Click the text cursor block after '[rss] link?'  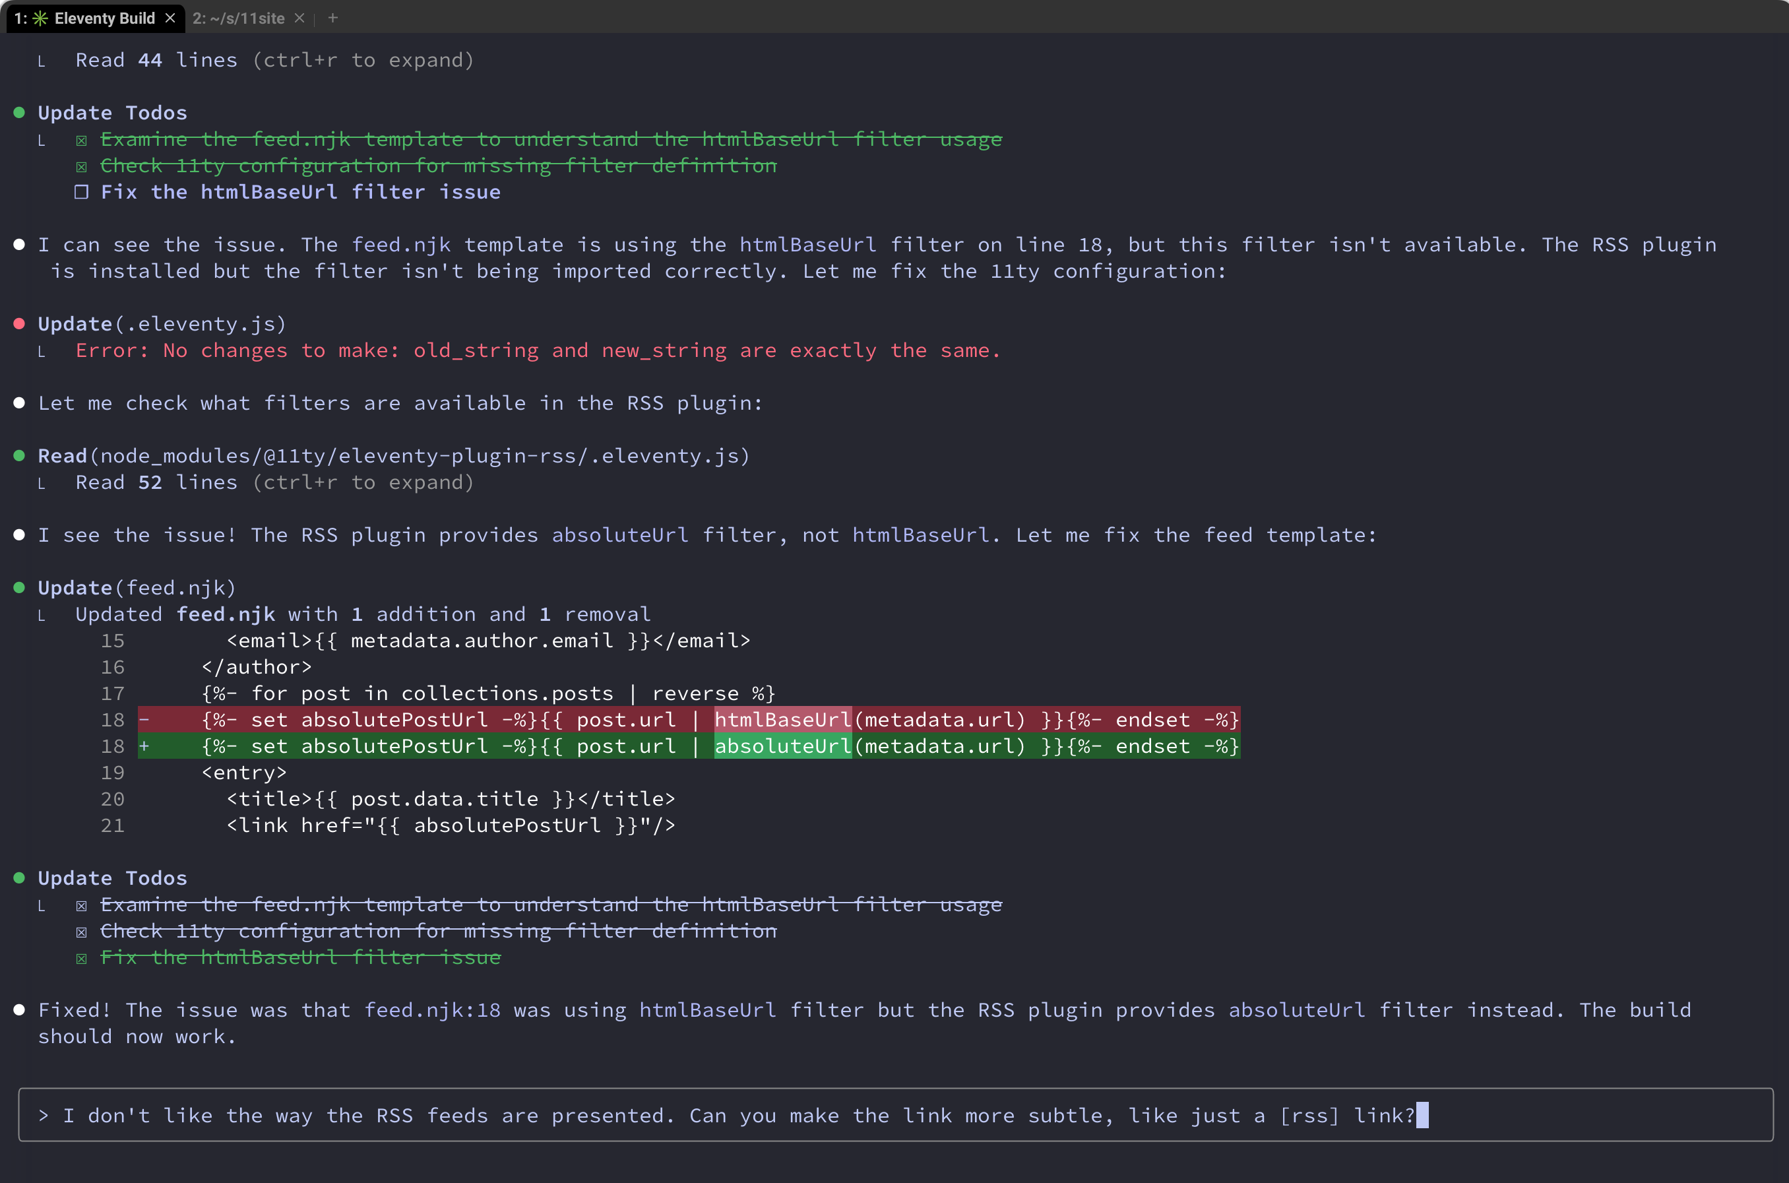[x=1422, y=1114]
